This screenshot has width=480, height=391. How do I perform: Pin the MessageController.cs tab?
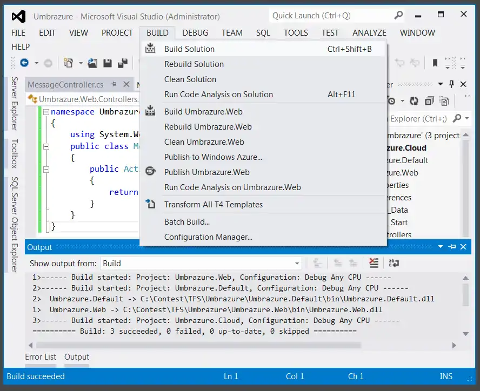click(114, 84)
